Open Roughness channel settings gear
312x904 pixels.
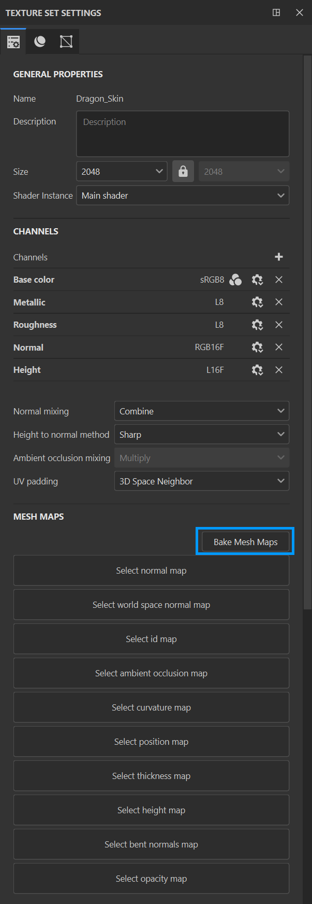point(257,325)
